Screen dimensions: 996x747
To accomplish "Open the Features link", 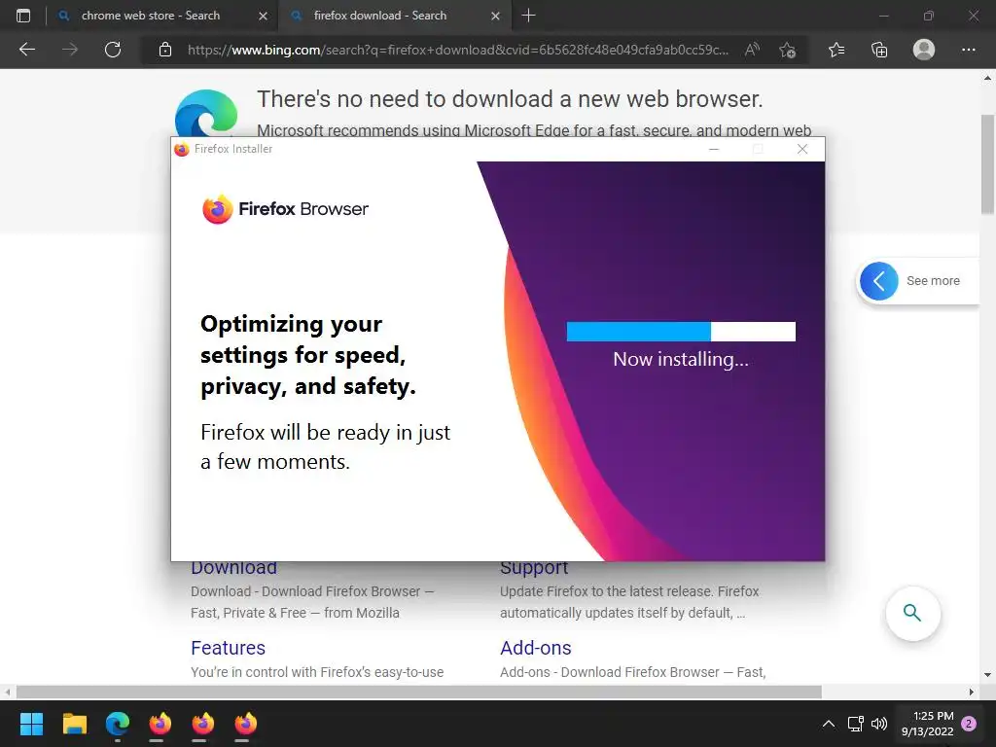I will 228,647.
